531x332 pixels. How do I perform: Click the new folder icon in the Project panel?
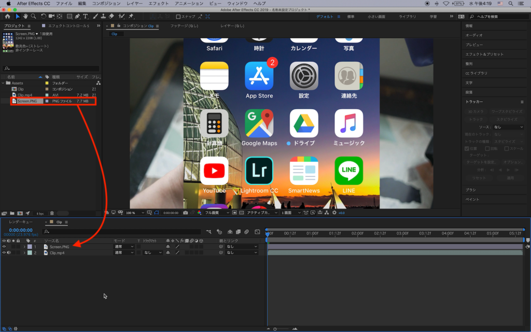coord(11,213)
